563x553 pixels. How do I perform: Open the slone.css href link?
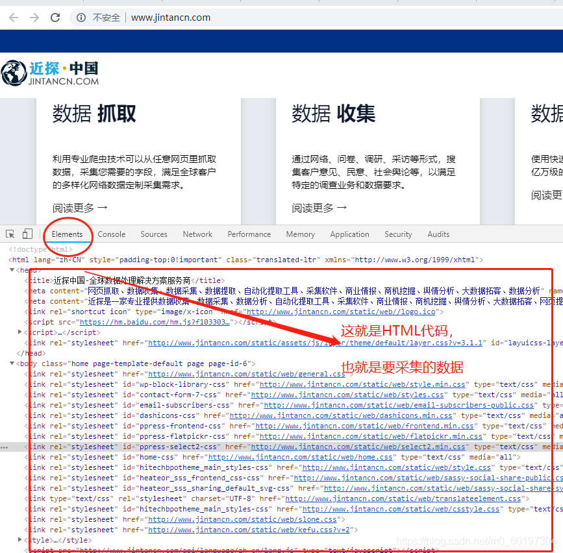tap(242, 520)
